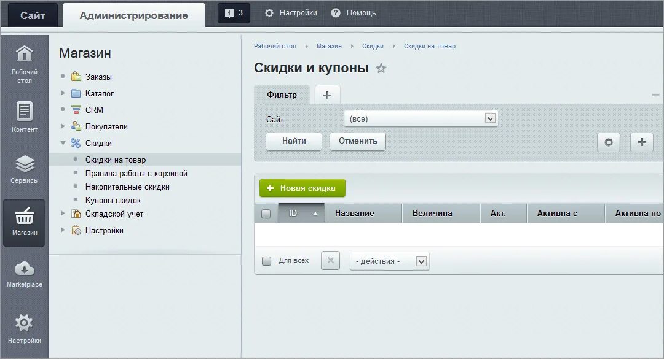Viewport: 664px width, 359px height.
Task: Collapse the Скидки tree node arrow
Action: pyautogui.click(x=63, y=143)
